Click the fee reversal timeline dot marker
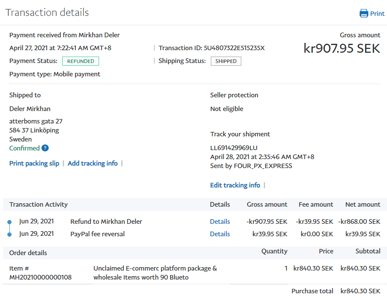 (9, 234)
